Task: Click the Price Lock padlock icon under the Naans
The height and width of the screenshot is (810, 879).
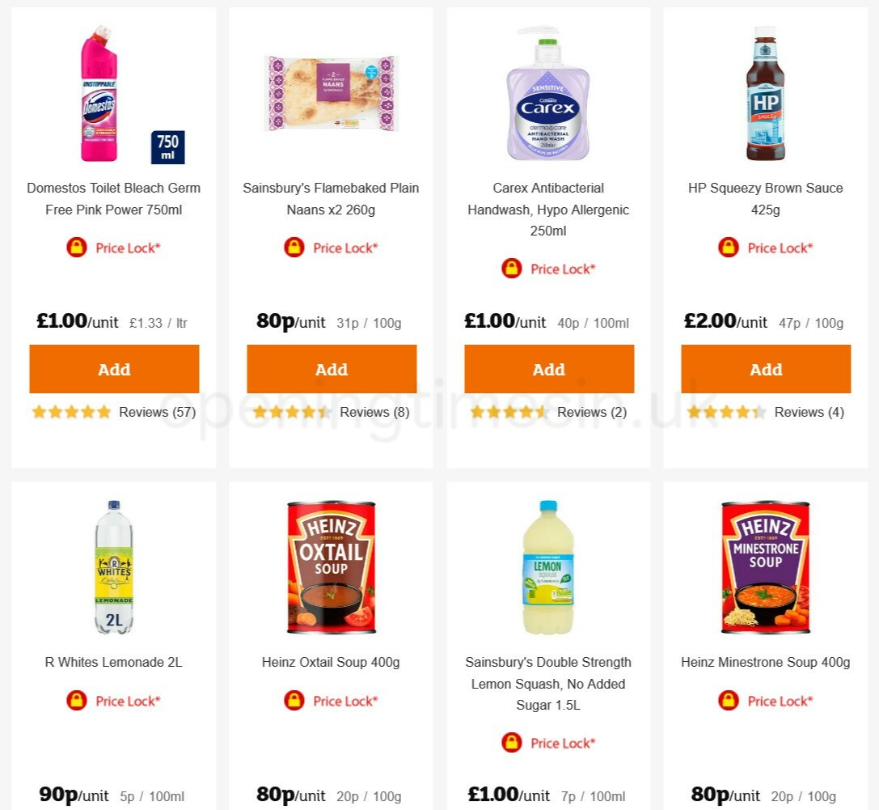Action: (x=294, y=248)
